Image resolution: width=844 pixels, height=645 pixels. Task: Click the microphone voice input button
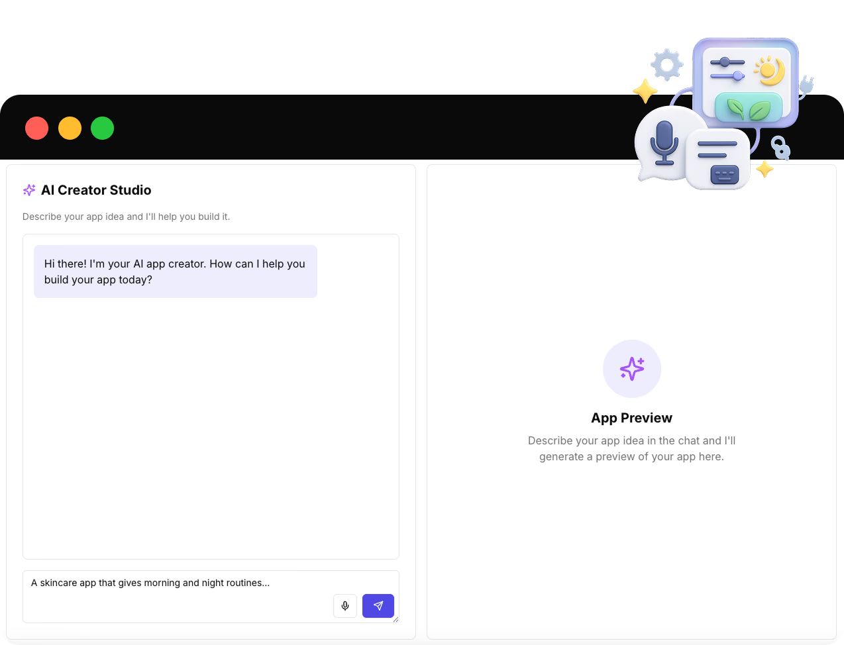pos(345,606)
